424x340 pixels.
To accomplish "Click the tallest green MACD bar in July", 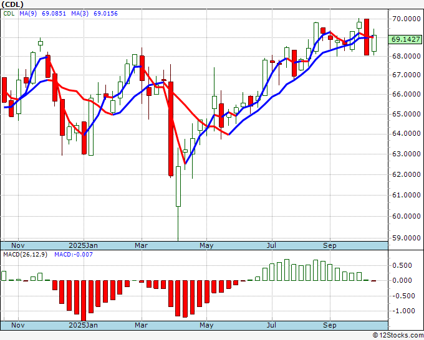I will coord(287,270).
